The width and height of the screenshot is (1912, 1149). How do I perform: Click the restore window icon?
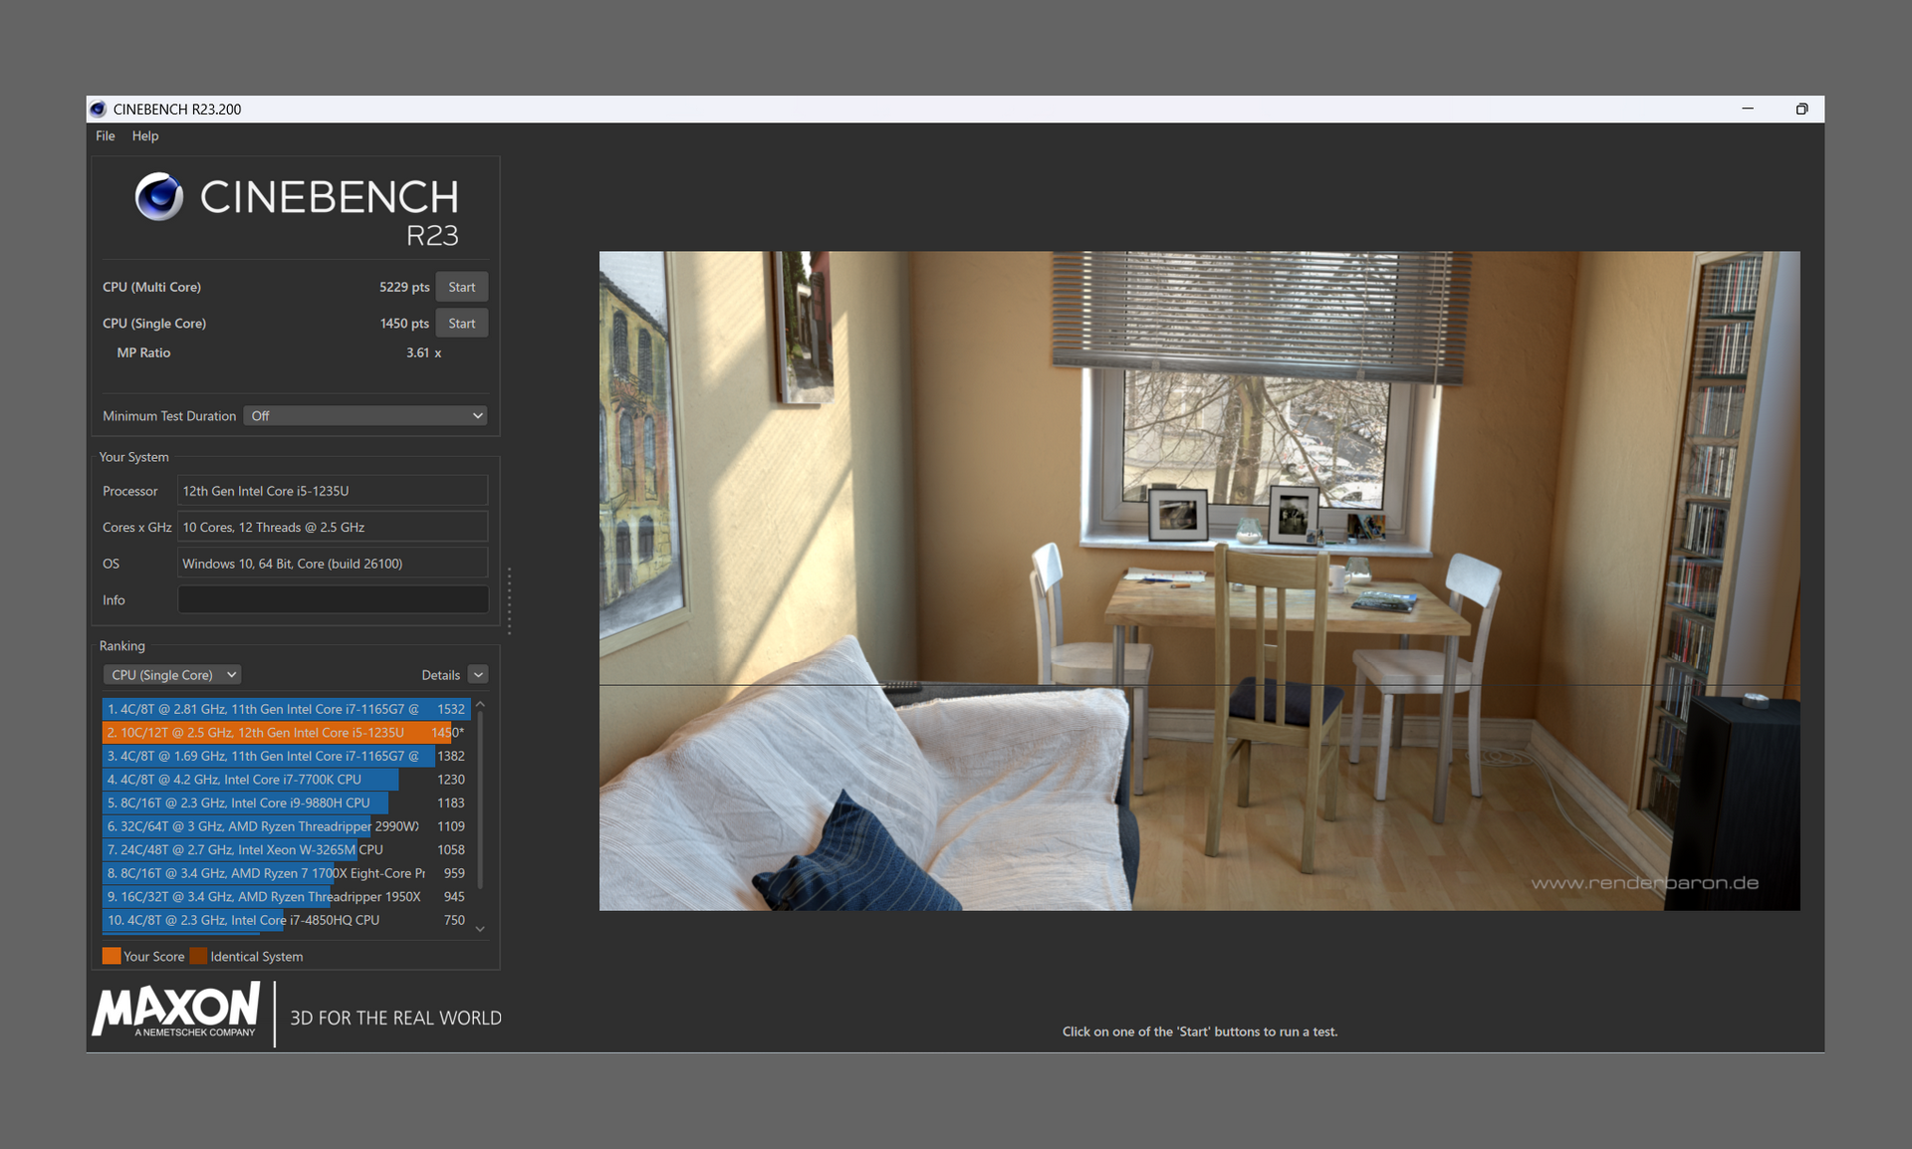pyautogui.click(x=1801, y=110)
